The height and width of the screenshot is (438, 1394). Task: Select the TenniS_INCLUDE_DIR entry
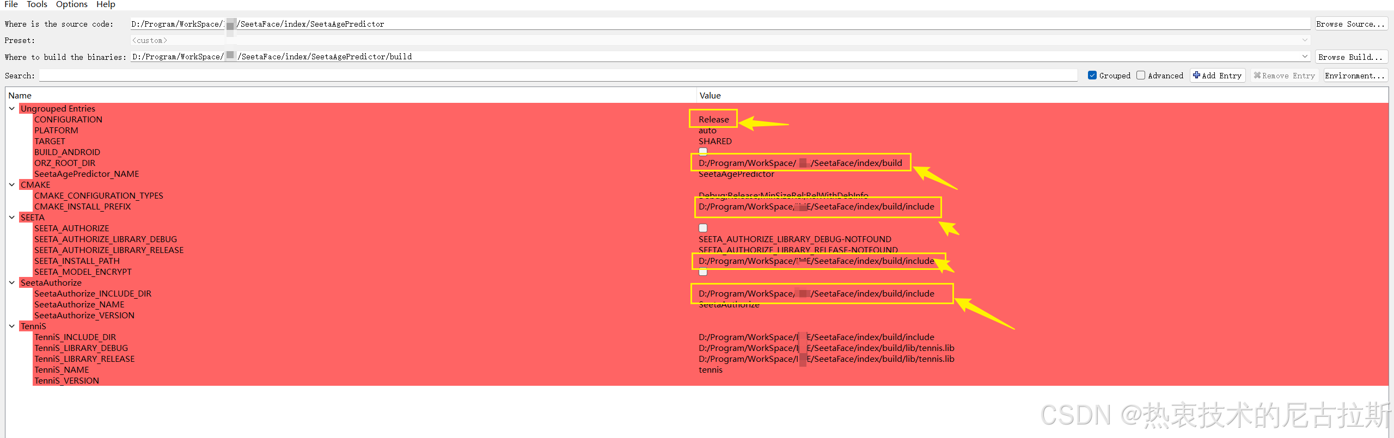point(75,337)
